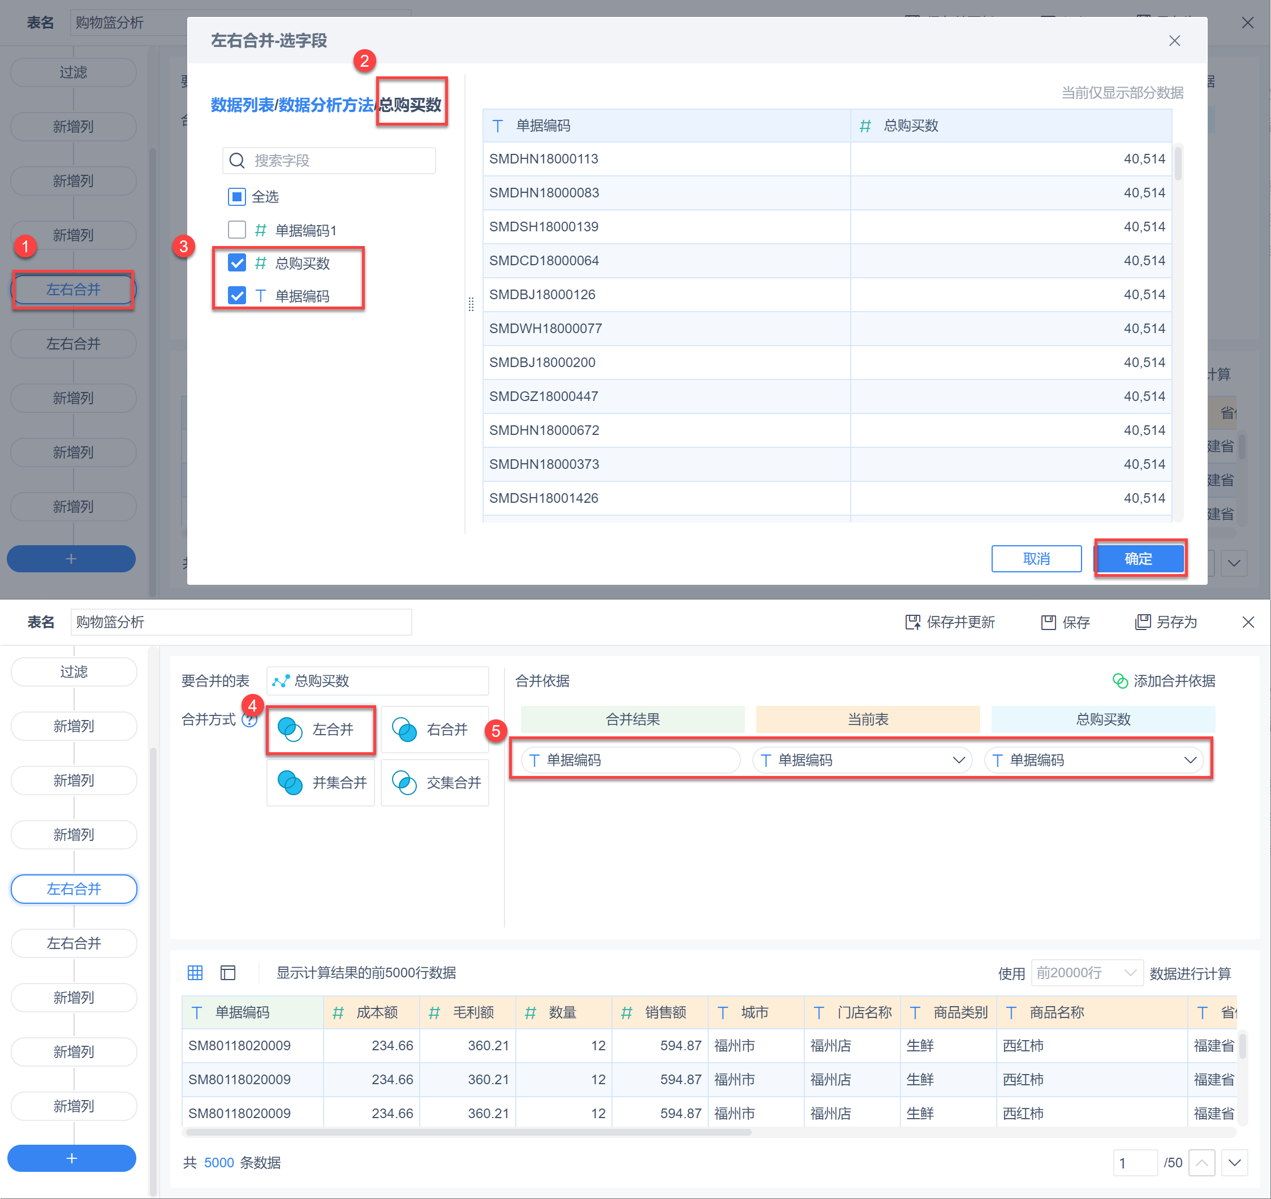Uncheck the 总购买数 field checkbox
Image resolution: width=1271 pixels, height=1199 pixels.
pyautogui.click(x=236, y=262)
